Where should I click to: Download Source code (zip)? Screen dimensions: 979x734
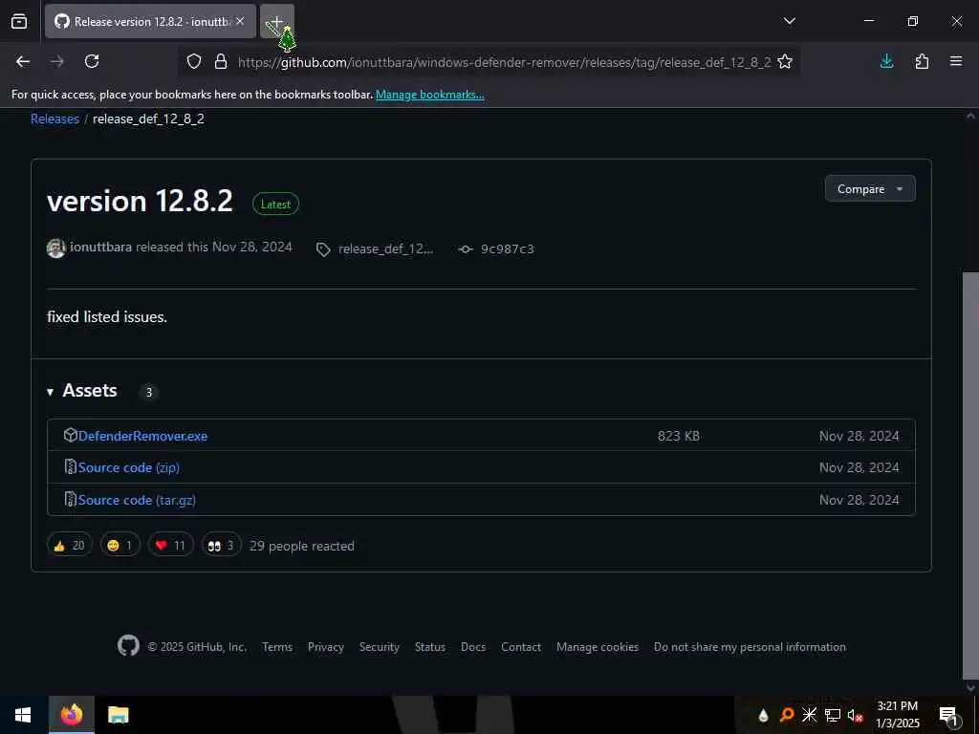click(129, 467)
